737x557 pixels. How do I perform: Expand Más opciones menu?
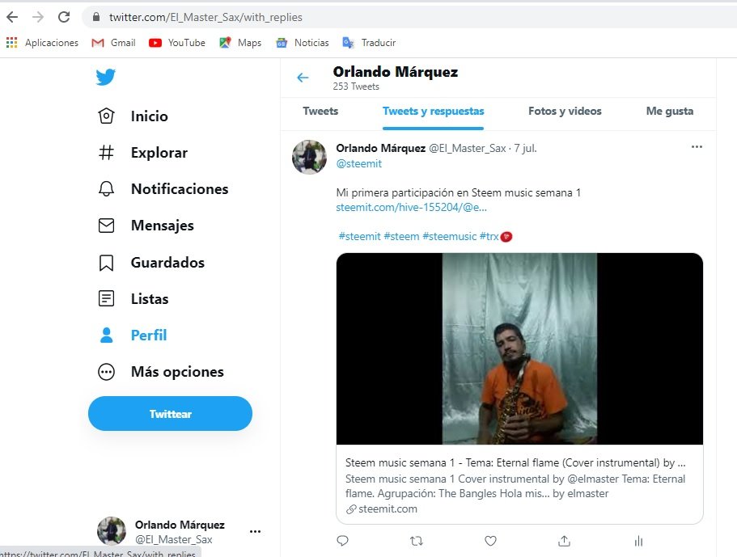click(177, 372)
